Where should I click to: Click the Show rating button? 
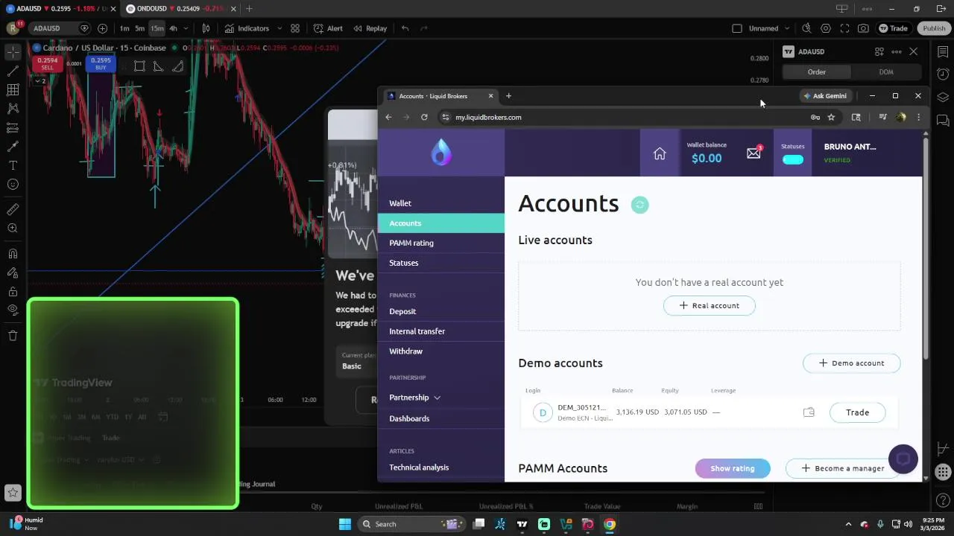coord(733,468)
